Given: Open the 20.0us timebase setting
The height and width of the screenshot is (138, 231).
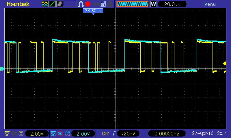Looking at the screenshot, I should point(172,4).
